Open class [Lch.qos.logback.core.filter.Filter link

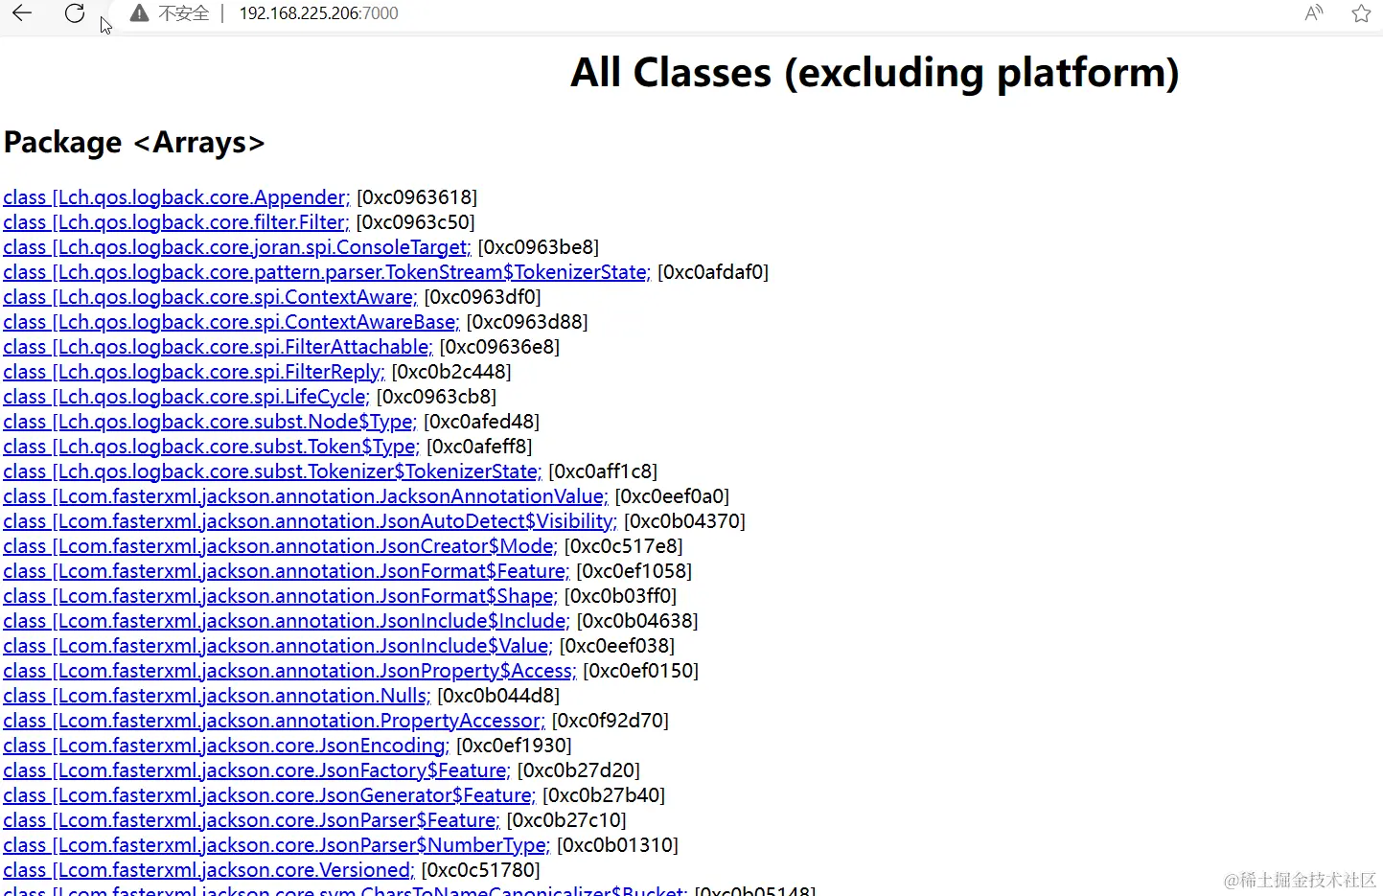pos(176,222)
